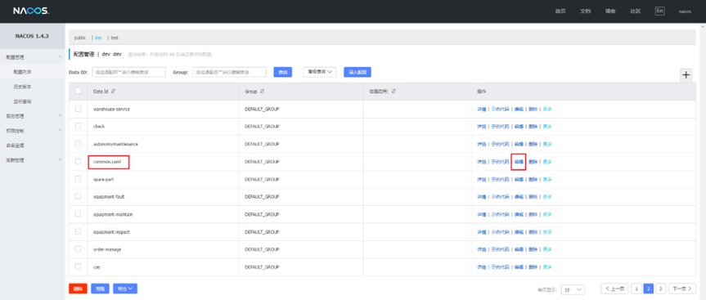The height and width of the screenshot is (300, 706).
Task: Check the warehouse-service row checkbox
Action: pos(79,109)
